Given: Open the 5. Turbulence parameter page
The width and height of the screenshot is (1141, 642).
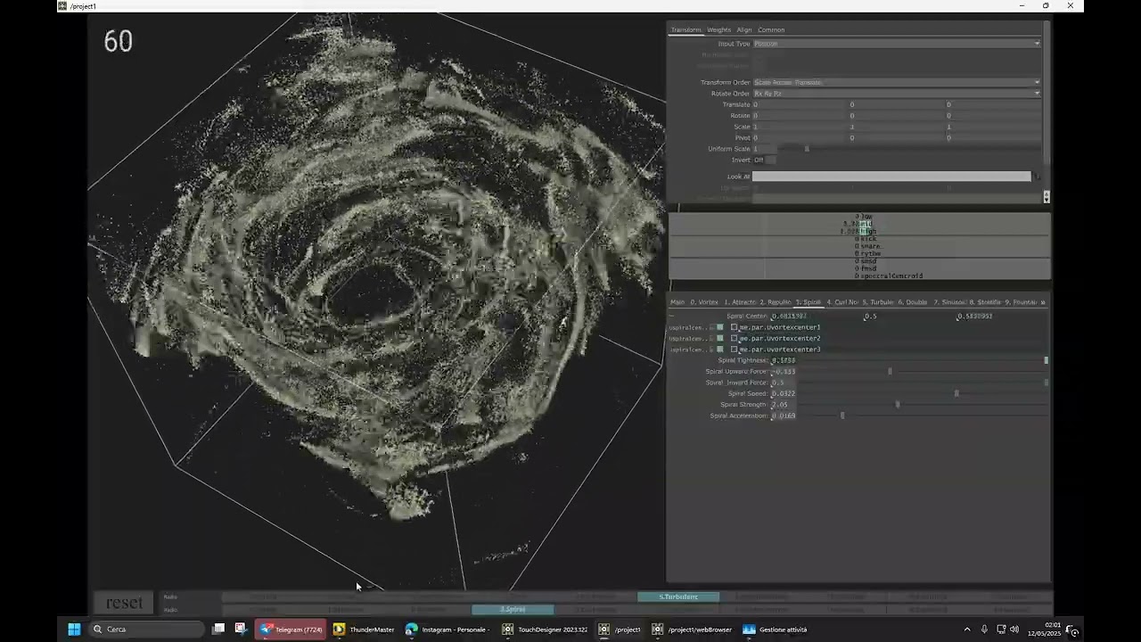Looking at the screenshot, I should (878, 302).
